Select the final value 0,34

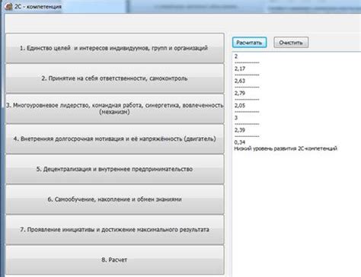pos(240,142)
